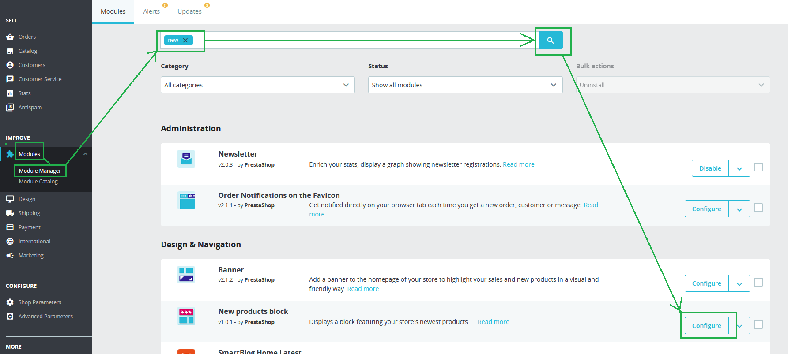This screenshot has width=788, height=354.
Task: Switch to the Alerts tab
Action: click(x=151, y=11)
